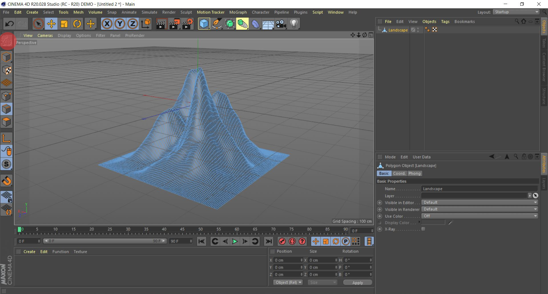This screenshot has width=548, height=294.
Task: Click the Name field showing Landscape
Action: [480, 189]
